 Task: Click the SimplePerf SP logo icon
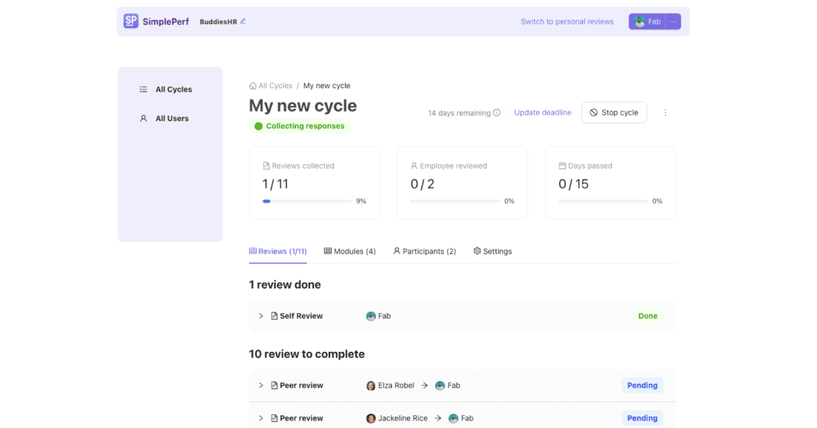(131, 21)
